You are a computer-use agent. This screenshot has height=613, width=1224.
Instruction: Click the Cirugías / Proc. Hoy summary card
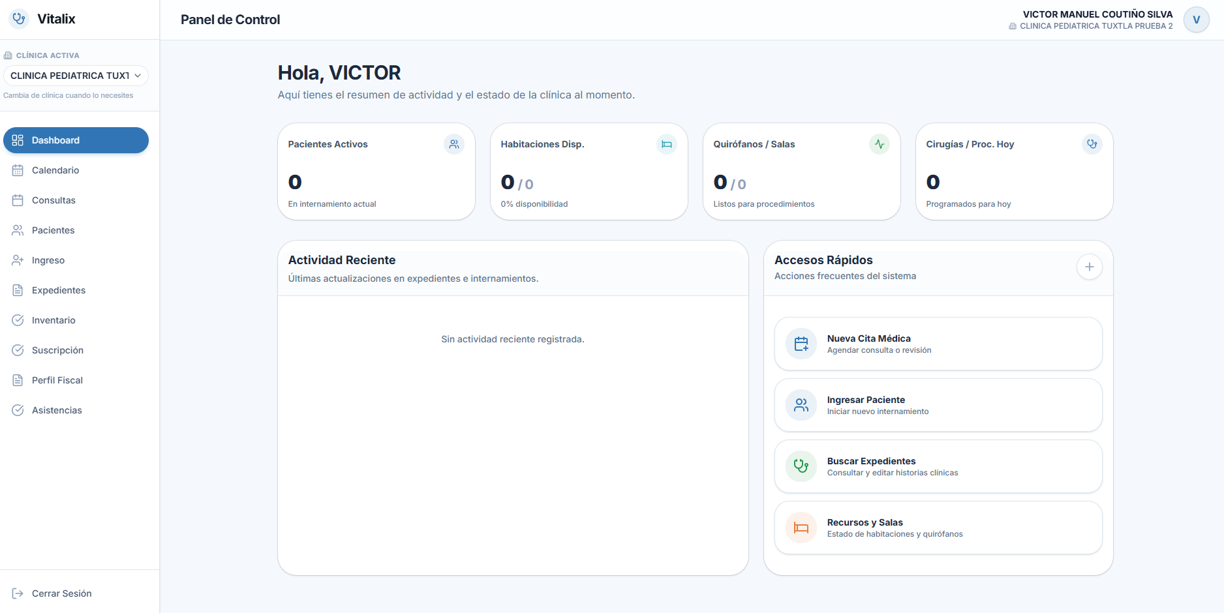tap(1015, 172)
